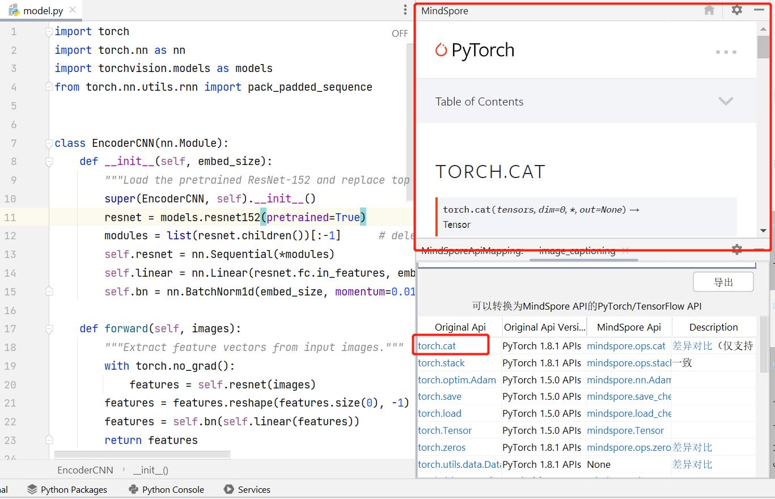Click the PyTorch flame logo
The height and width of the screenshot is (499, 775).
pyautogui.click(x=441, y=50)
